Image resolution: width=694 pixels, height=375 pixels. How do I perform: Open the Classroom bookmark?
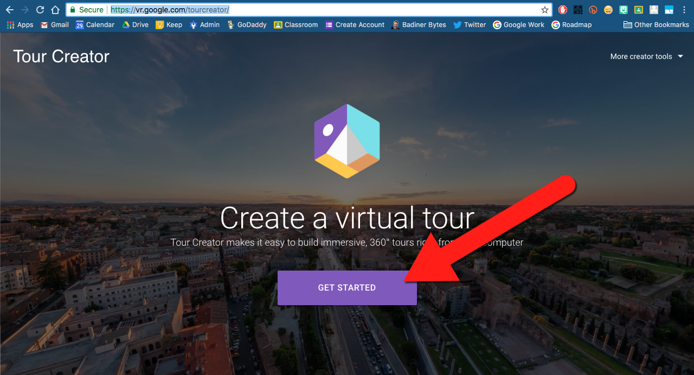pyautogui.click(x=295, y=25)
